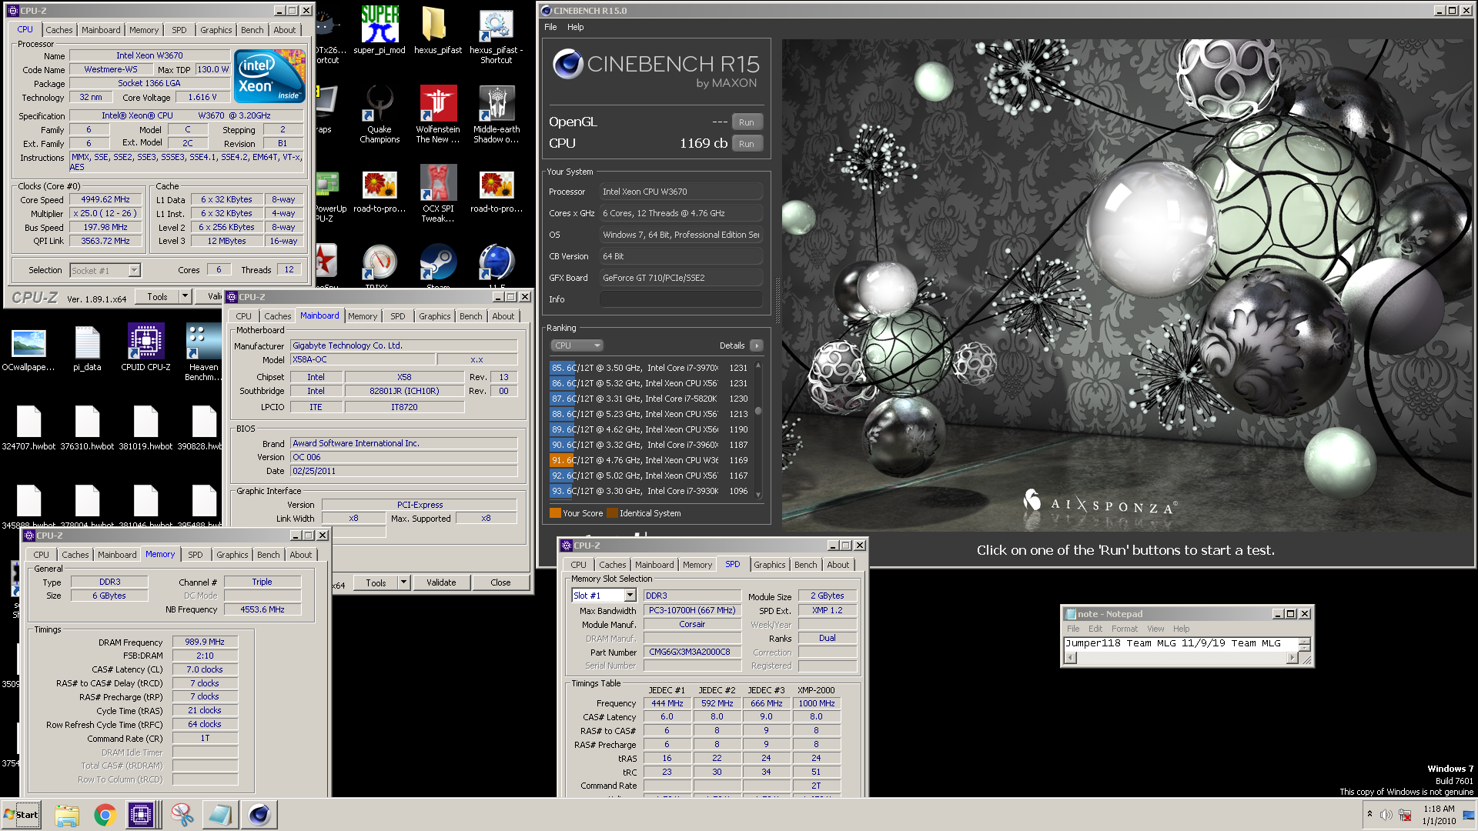This screenshot has width=1478, height=831.
Task: Open the Tools dropdown arrow in CPU window
Action: [x=185, y=296]
